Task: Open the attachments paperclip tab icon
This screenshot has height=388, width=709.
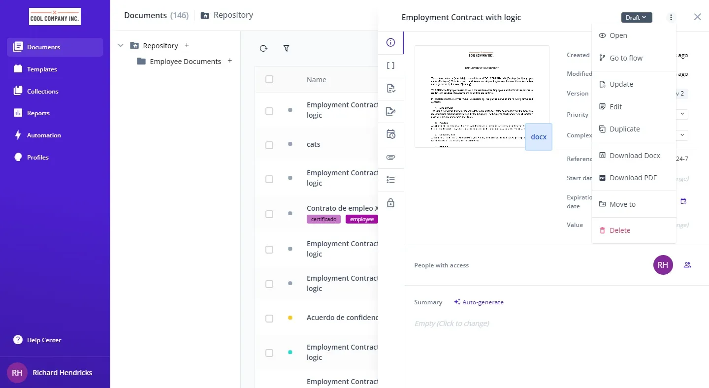Action: (x=391, y=158)
